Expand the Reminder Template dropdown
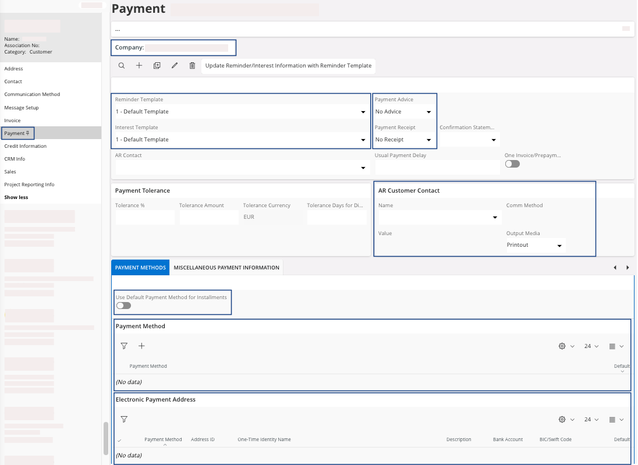Viewport: 638px width, 465px height. (x=363, y=112)
